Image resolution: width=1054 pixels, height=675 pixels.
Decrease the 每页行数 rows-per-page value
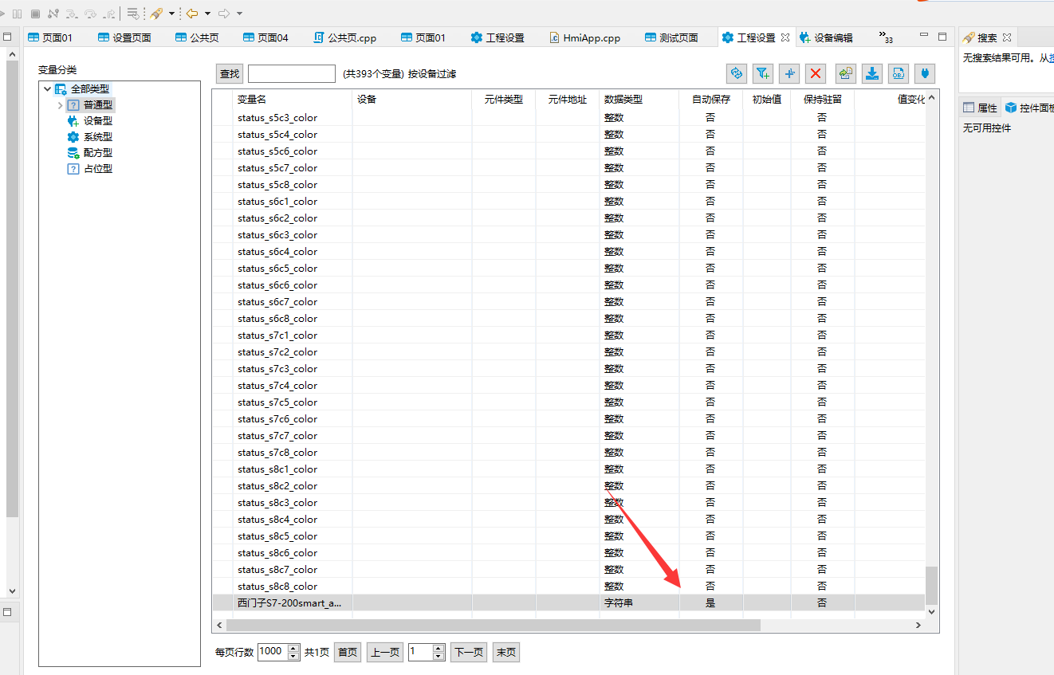(293, 656)
